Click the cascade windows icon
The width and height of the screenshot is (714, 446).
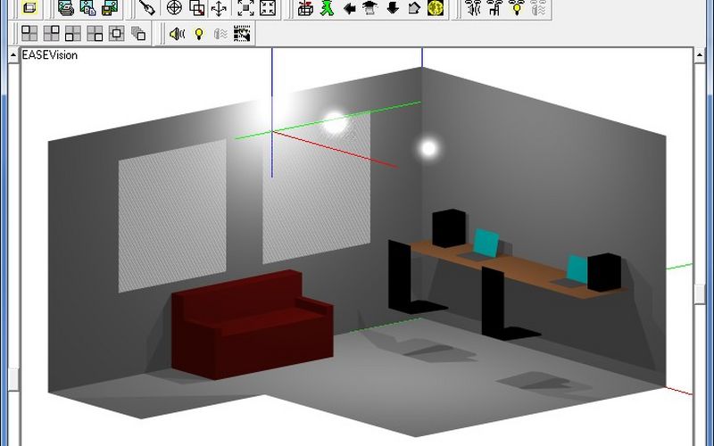tap(138, 33)
